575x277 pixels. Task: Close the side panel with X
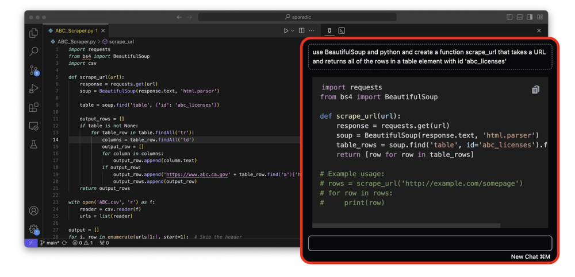539,31
